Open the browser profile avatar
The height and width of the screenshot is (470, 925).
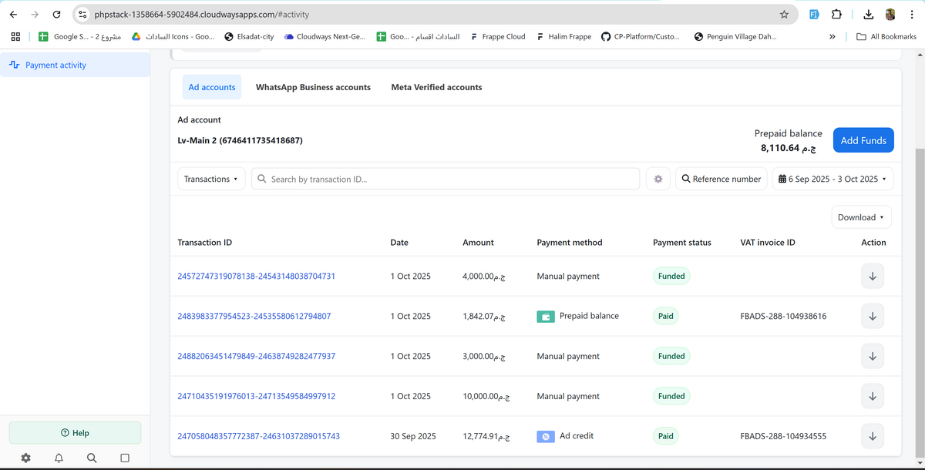coord(890,14)
